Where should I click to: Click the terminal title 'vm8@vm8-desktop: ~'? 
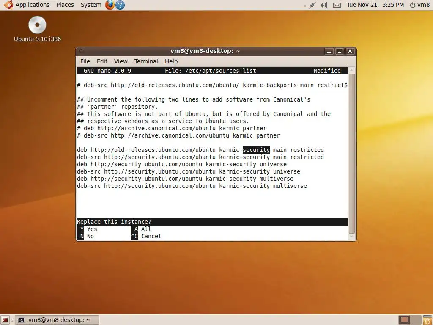coord(205,51)
